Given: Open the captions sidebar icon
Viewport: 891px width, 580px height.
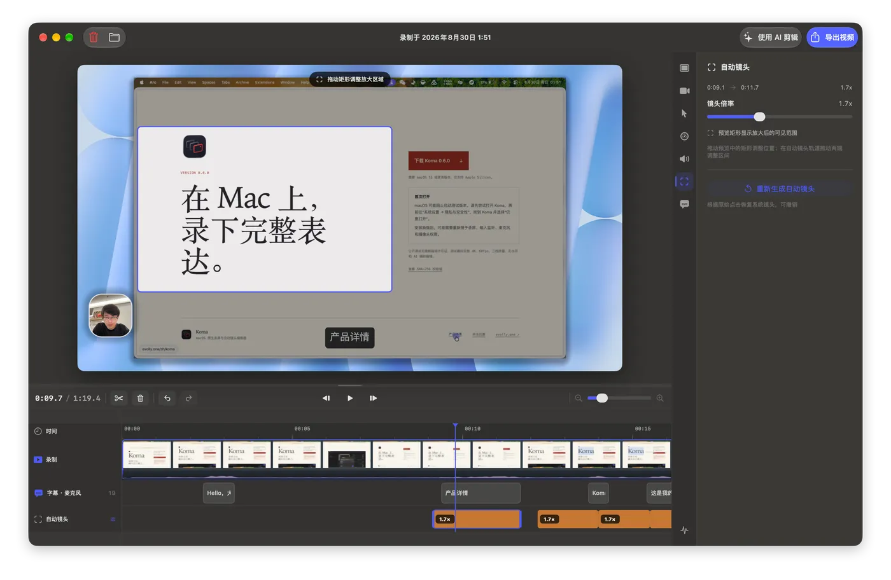Looking at the screenshot, I should tap(684, 204).
